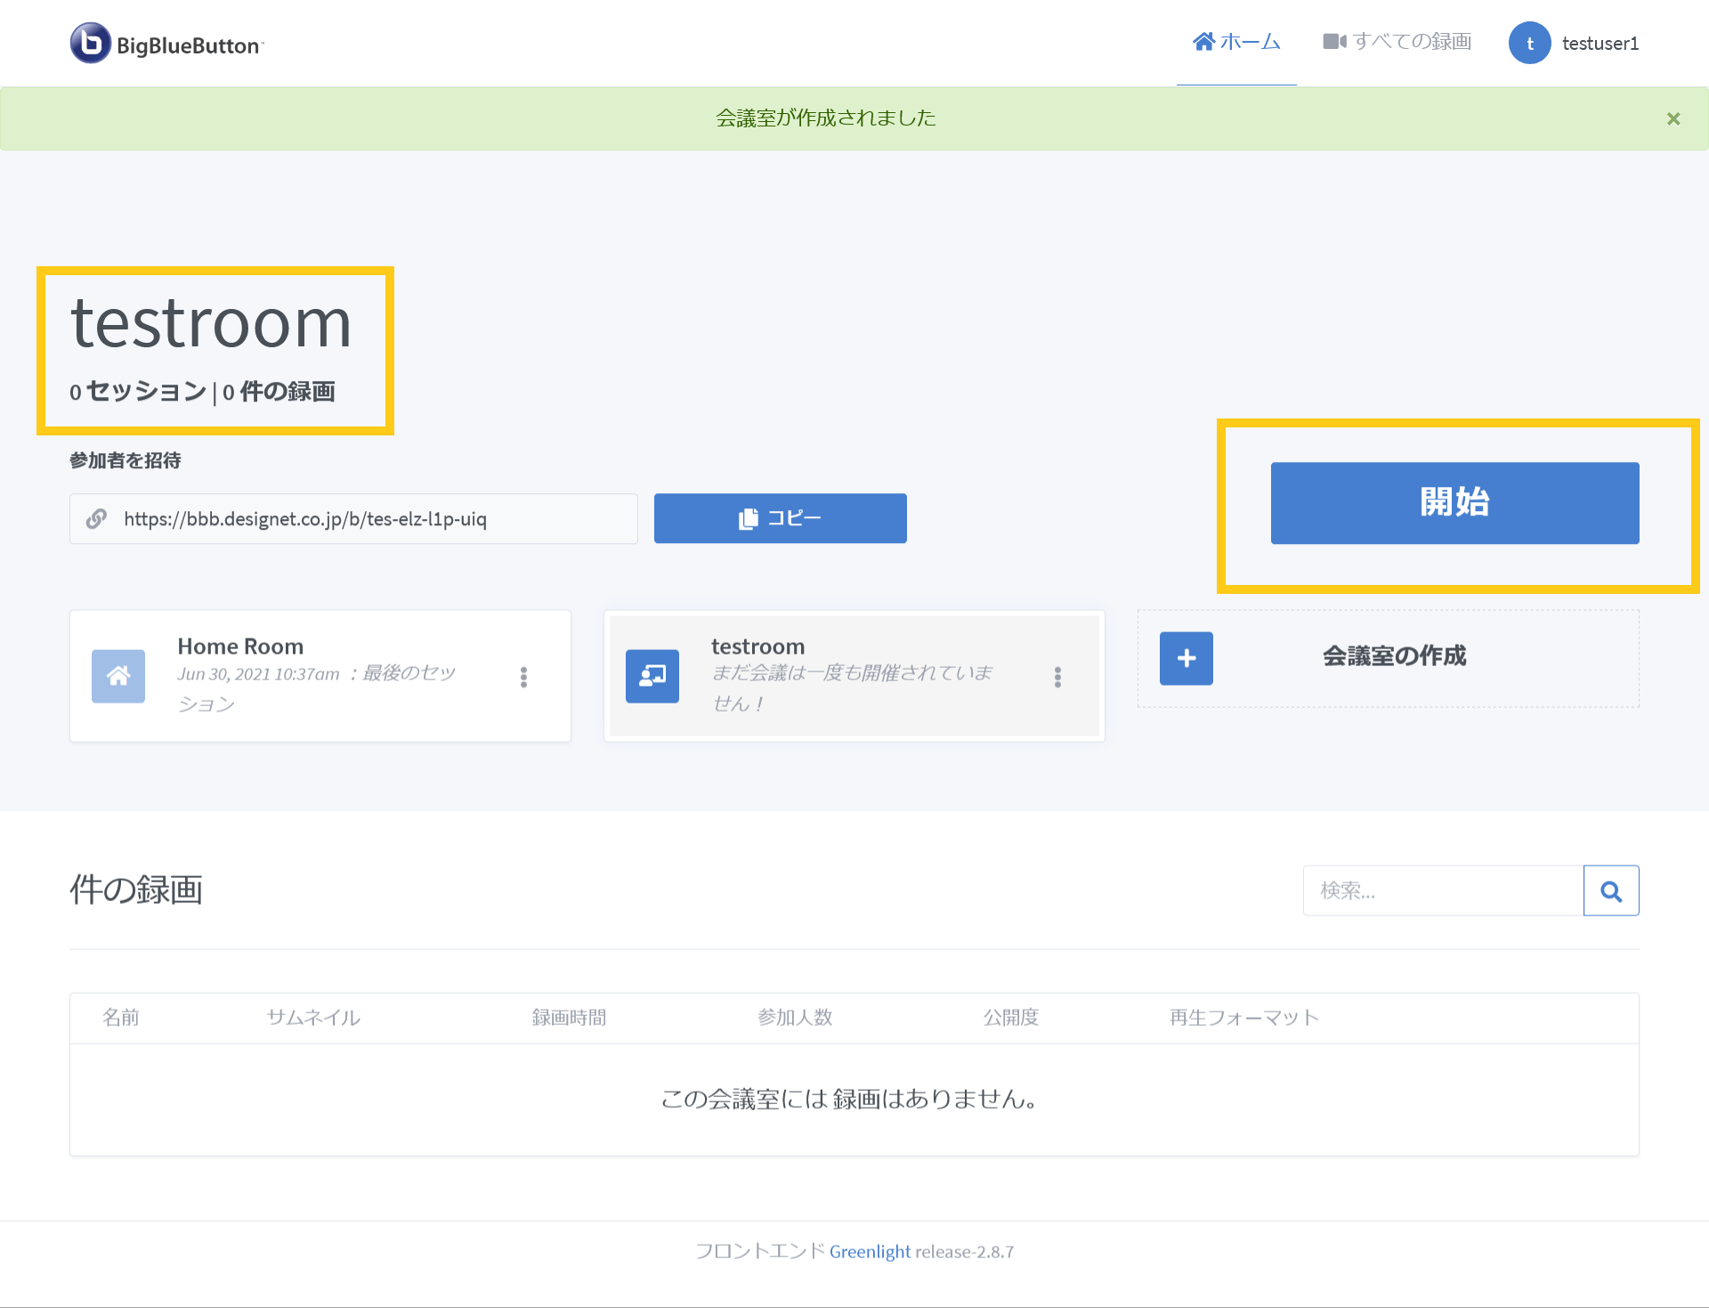Click the link icon in invite field

96,518
